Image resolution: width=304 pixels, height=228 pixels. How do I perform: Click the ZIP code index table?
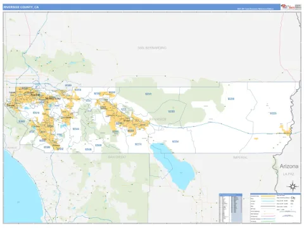pos(231,208)
